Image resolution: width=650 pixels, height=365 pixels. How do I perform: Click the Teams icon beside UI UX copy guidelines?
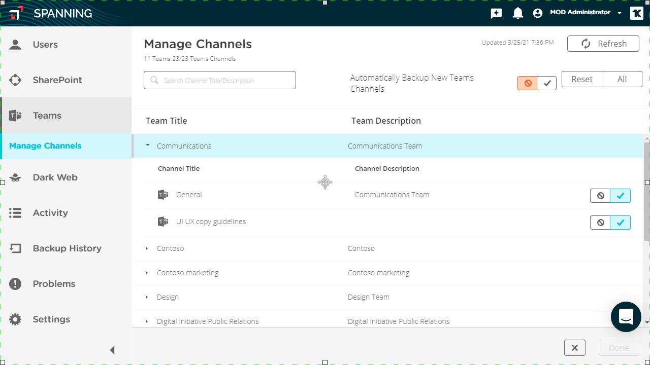[163, 222]
